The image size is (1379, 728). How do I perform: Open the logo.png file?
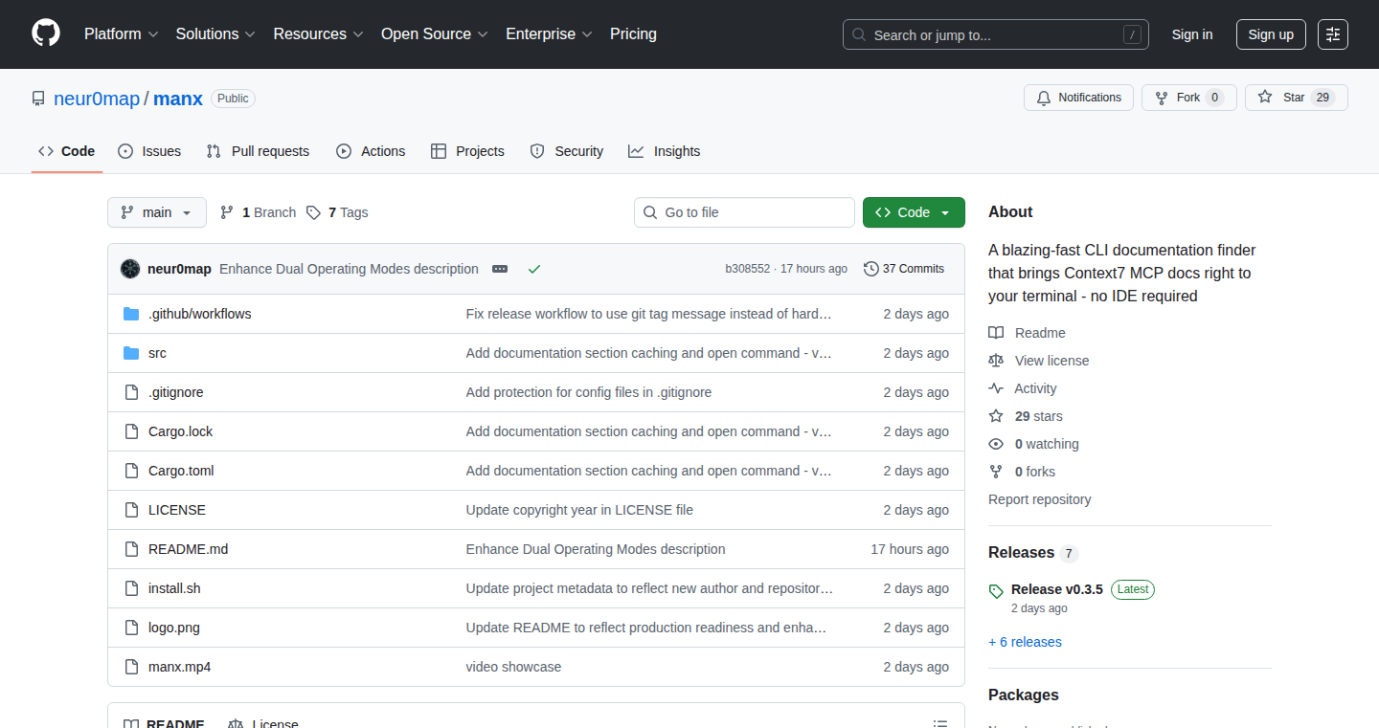click(174, 628)
